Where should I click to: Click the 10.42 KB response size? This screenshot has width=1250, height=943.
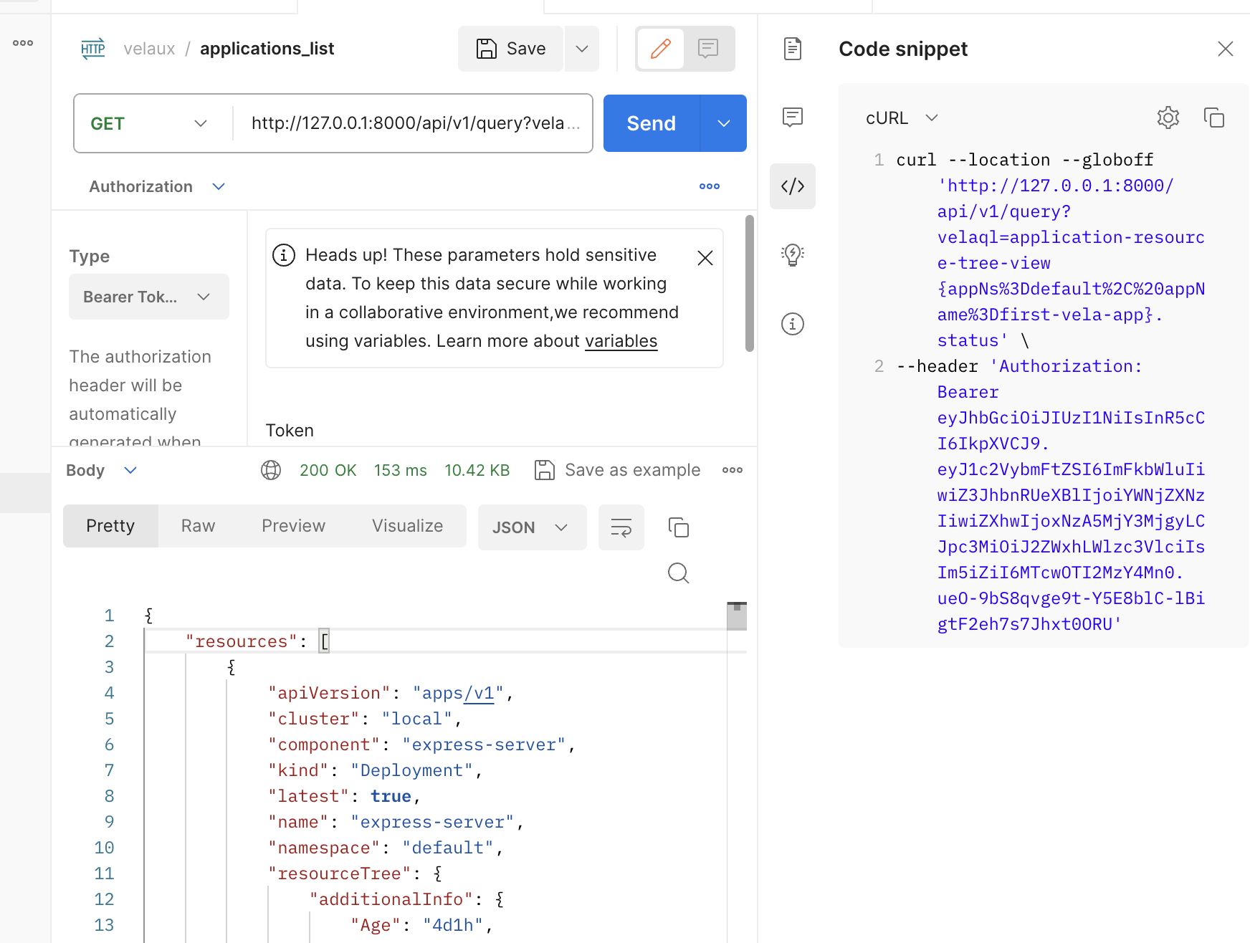pyautogui.click(x=477, y=470)
